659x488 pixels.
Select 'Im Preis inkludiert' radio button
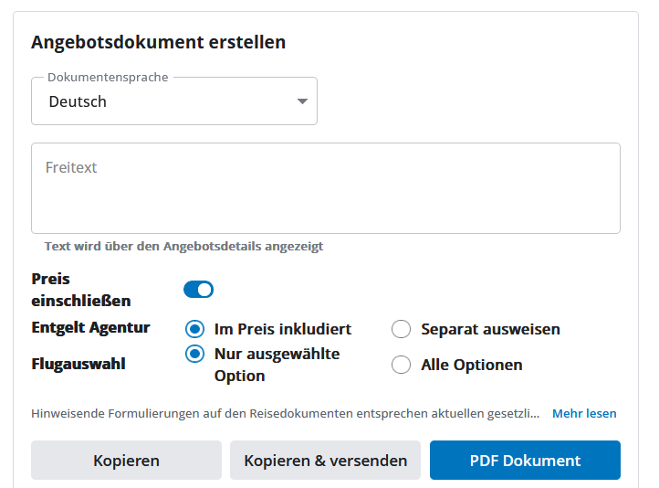[x=194, y=329]
